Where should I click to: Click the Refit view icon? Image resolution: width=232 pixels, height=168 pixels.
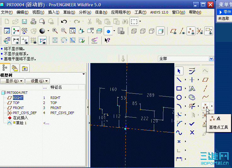pos(72,31)
